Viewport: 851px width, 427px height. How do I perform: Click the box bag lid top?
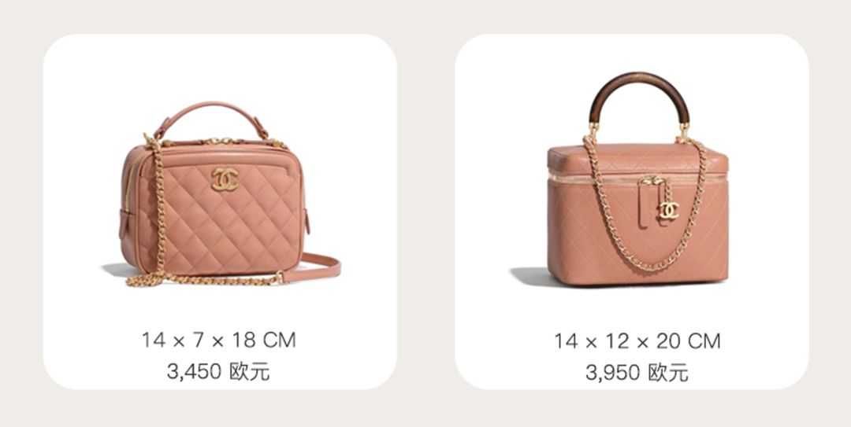[x=637, y=157]
